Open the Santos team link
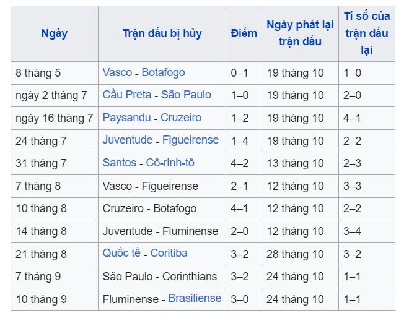 pos(119,163)
